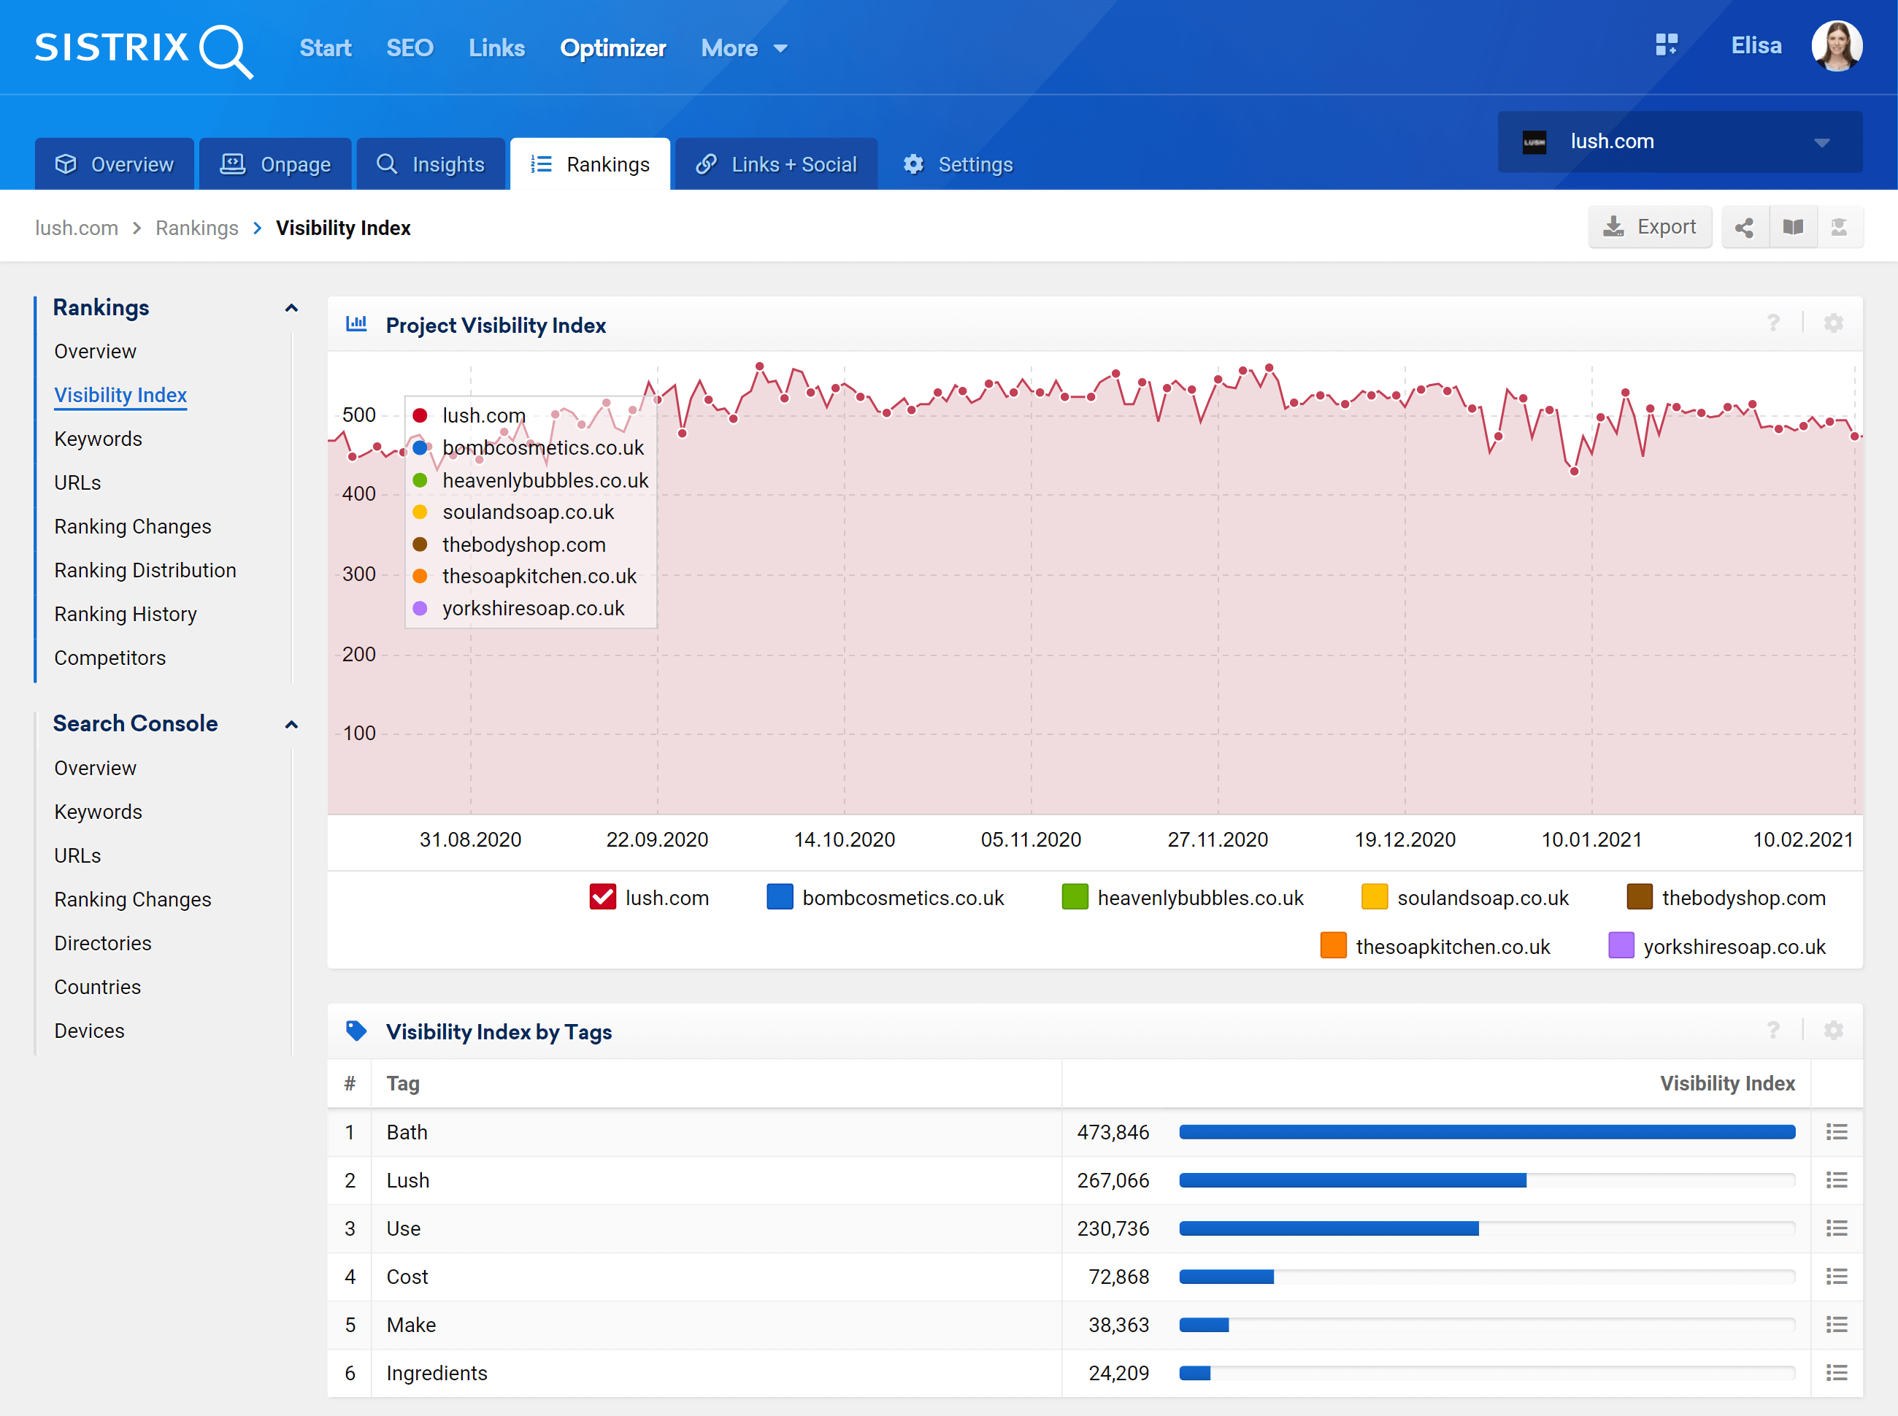Click the Lush visibility progress bar

1486,1180
